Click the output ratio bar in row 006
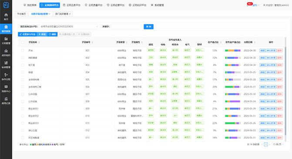The height and width of the screenshot is (159, 292). [x=233, y=87]
